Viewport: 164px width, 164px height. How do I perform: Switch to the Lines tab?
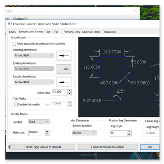point(12,32)
